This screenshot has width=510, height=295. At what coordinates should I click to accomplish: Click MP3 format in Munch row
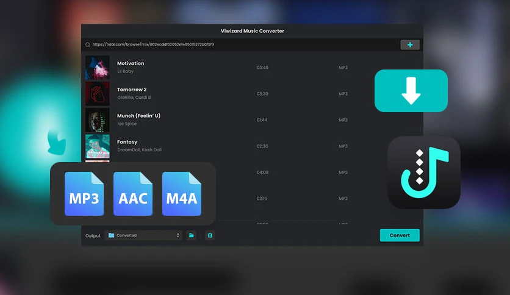click(343, 120)
